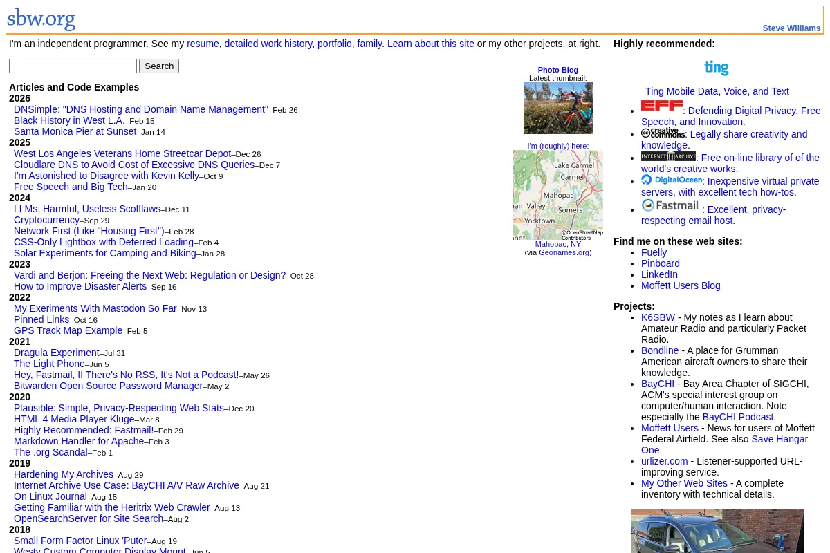Open How to Improve Disaster Alerts
Viewport: 830px width, 553px height.
pyautogui.click(x=80, y=286)
